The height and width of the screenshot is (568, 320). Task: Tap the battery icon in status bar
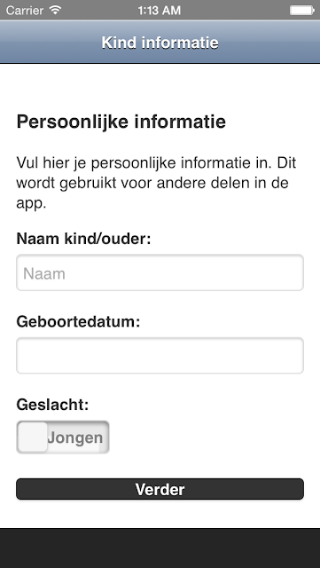point(302,10)
